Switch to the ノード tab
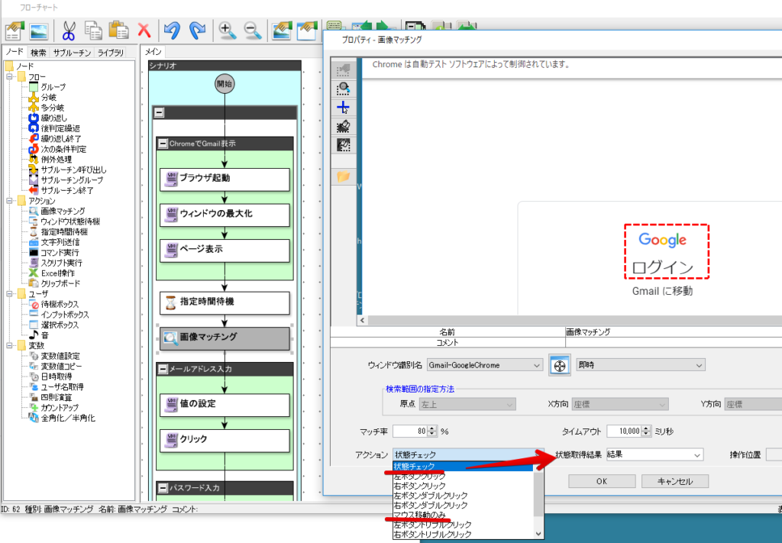The width and height of the screenshot is (782, 543). pos(15,52)
